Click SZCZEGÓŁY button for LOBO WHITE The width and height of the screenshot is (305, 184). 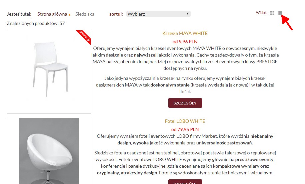pos(185,182)
